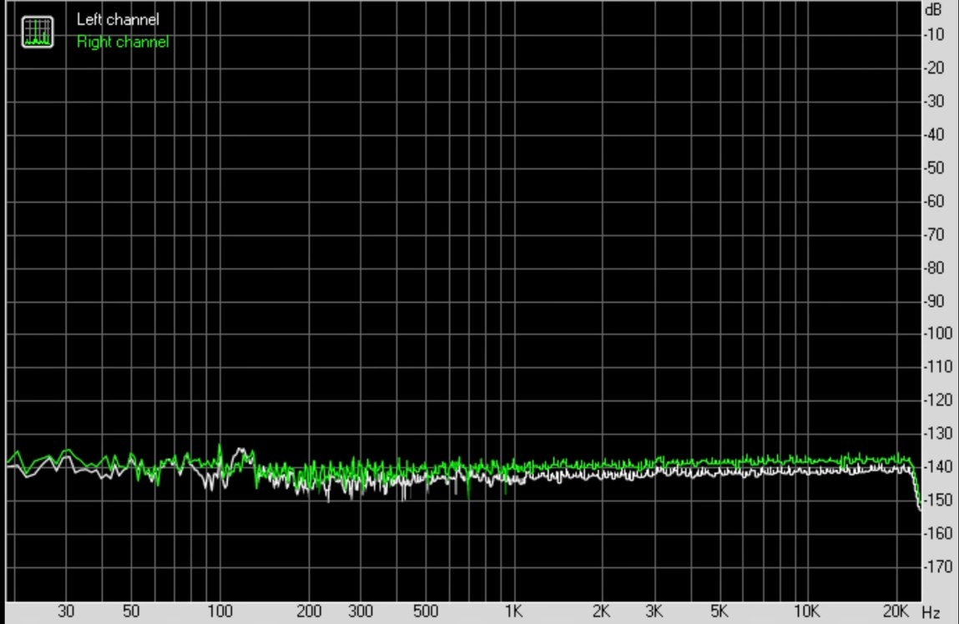
Task: Click the dB unit label on the axis
Action: (x=933, y=11)
